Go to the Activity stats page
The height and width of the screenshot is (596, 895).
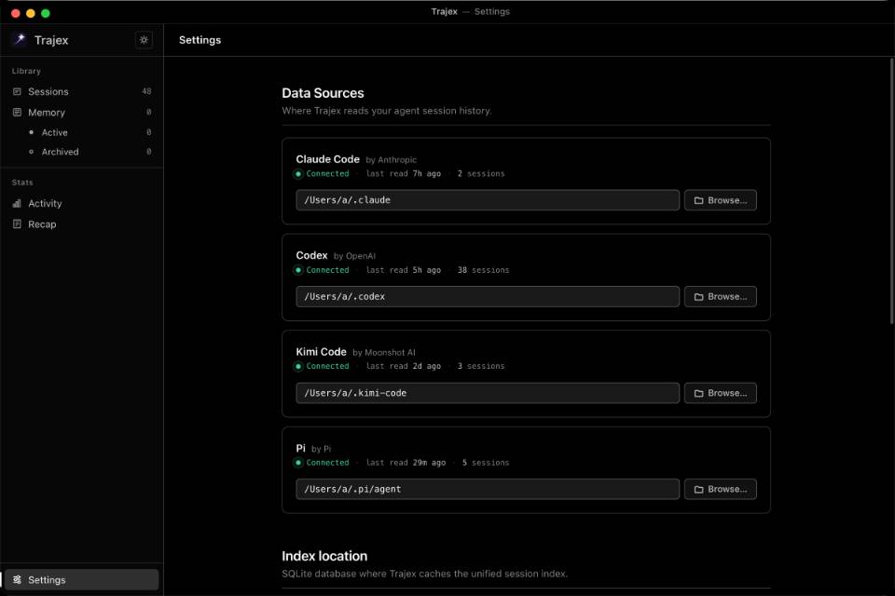click(82, 203)
